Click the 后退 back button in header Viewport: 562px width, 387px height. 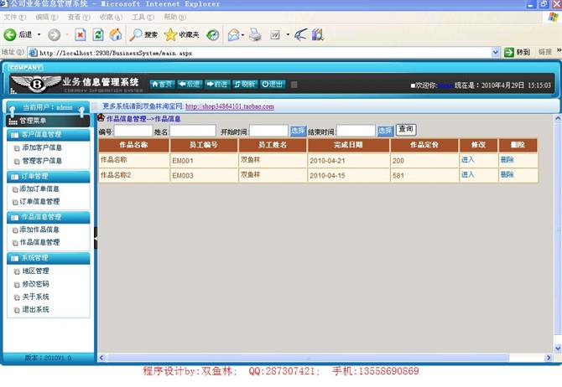pos(190,84)
